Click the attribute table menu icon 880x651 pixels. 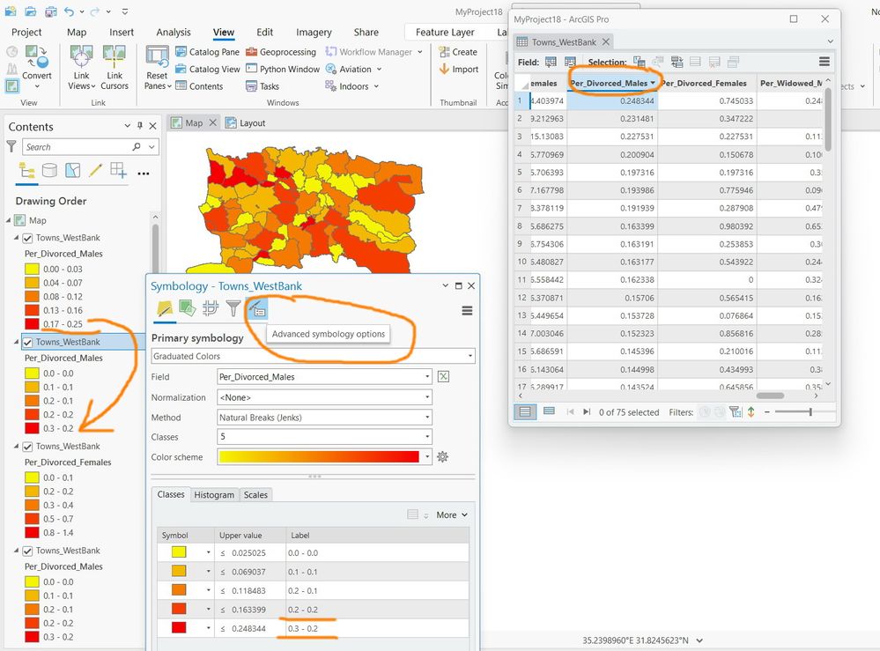coord(824,62)
